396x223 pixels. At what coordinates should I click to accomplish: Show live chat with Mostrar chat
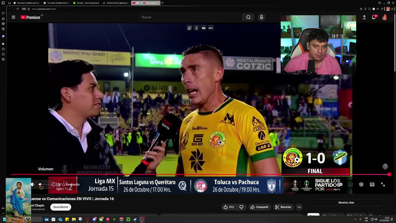click(346, 203)
